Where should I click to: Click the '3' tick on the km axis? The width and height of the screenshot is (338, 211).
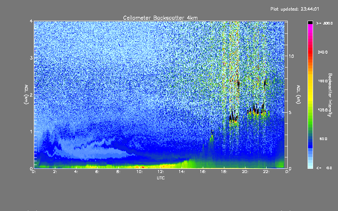[x=31, y=58]
